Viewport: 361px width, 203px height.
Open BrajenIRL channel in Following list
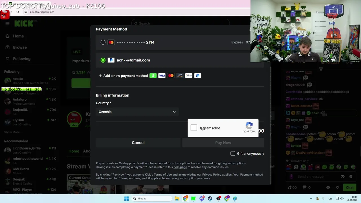pyautogui.click(x=30, y=112)
